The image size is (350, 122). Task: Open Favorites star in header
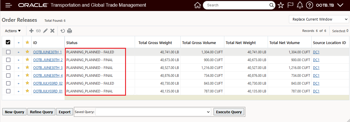[x=281, y=5]
